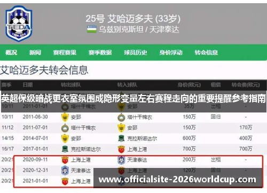Click the 塔什干棉农 crest in the 2011-07-01 row's 转出球队 column
The height and width of the screenshot is (193, 267).
coord(65,128)
